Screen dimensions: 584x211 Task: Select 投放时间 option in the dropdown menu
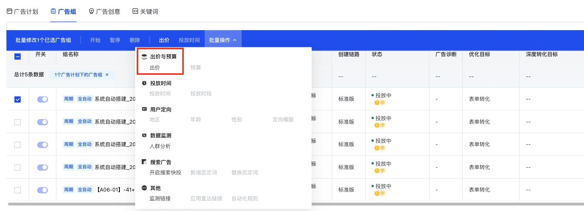(x=160, y=93)
